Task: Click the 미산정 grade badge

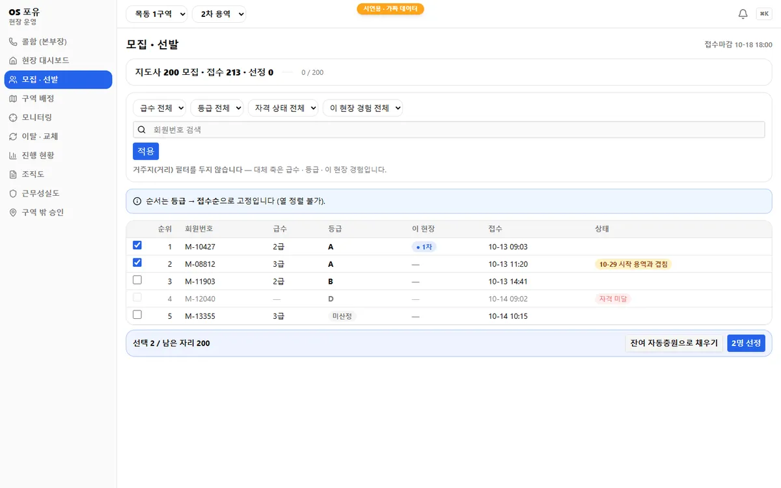Action: pyautogui.click(x=342, y=316)
